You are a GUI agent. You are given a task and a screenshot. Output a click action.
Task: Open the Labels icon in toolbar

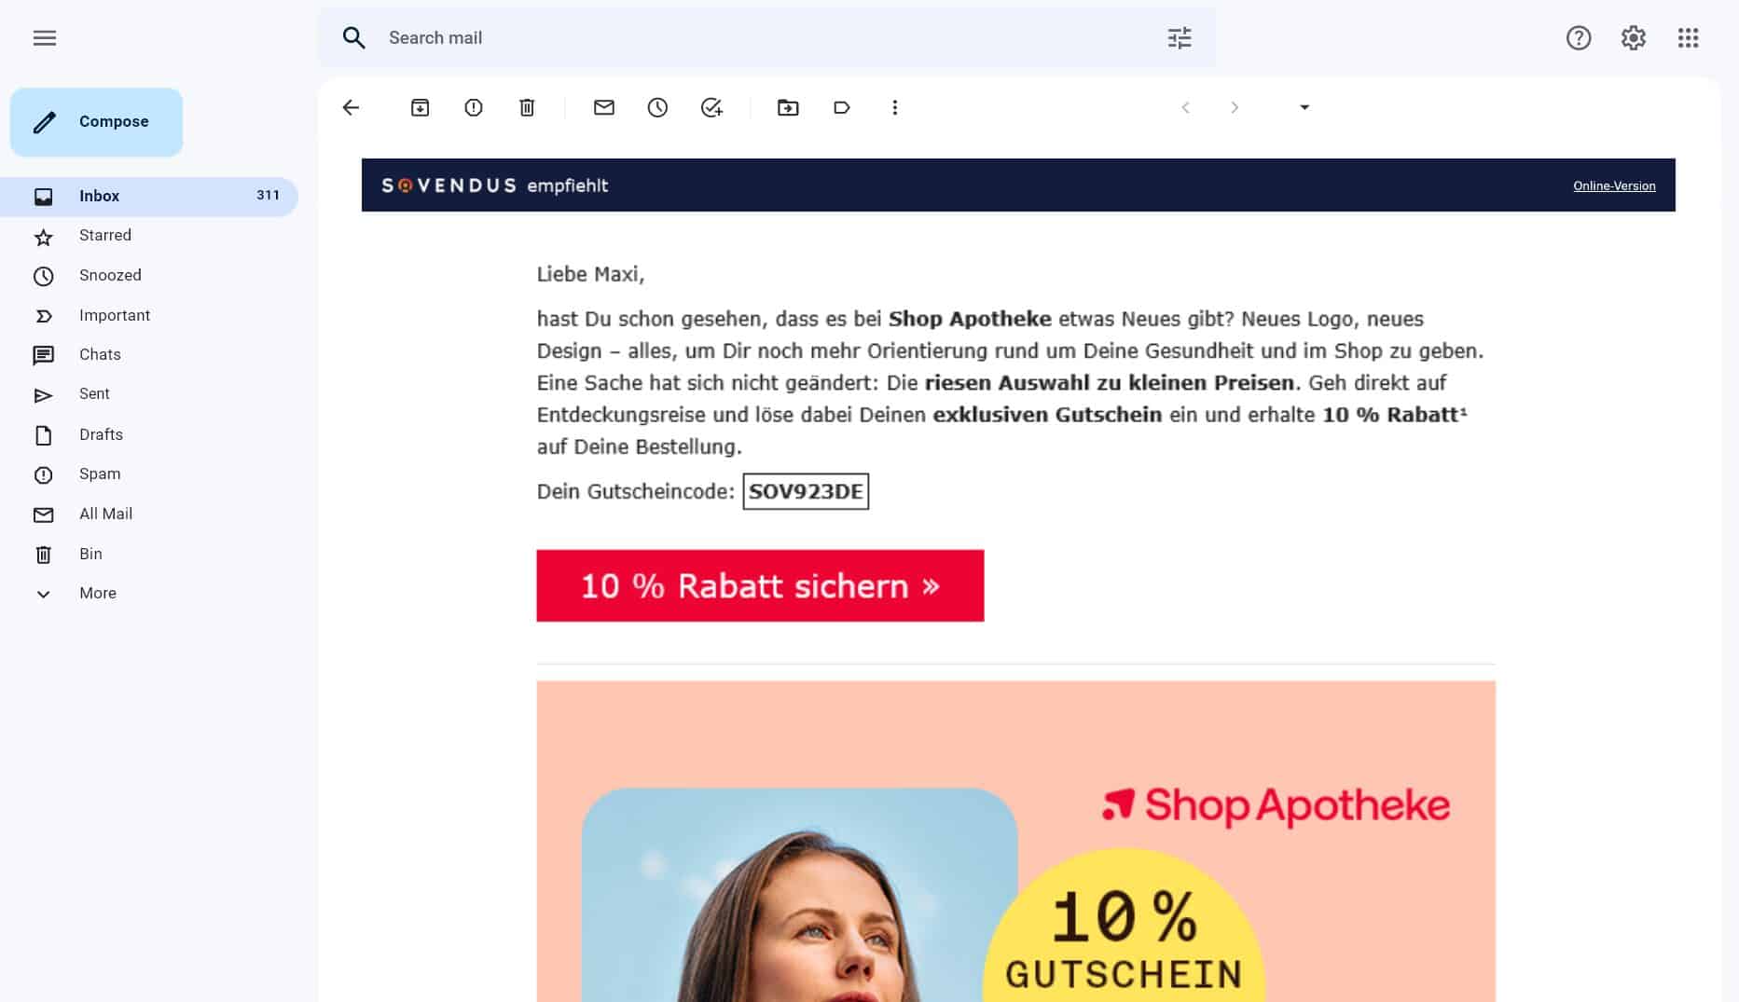point(841,107)
